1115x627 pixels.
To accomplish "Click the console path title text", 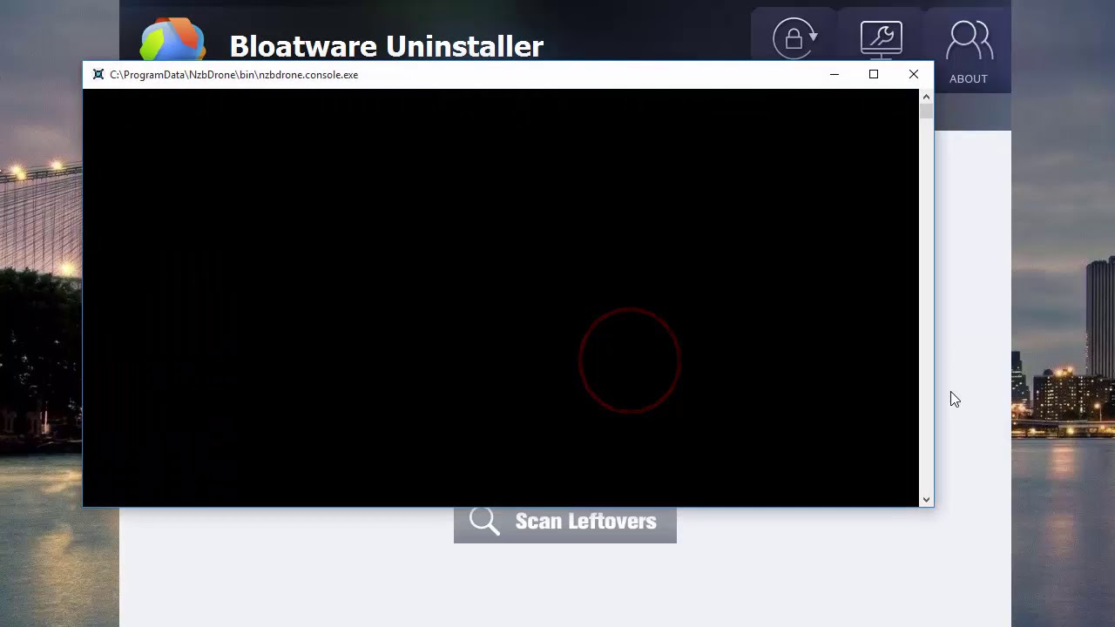I will point(233,75).
